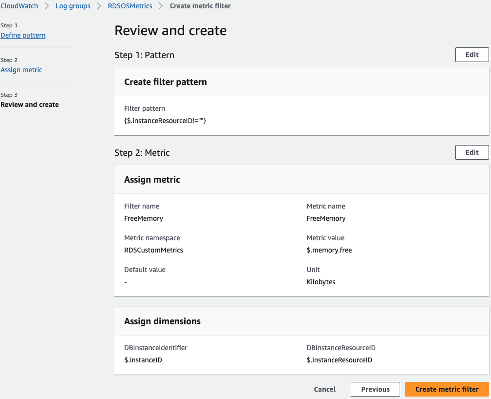Screen dimensions: 491x399
Task: Edit the Step 2 Metric section
Action: tap(472, 152)
